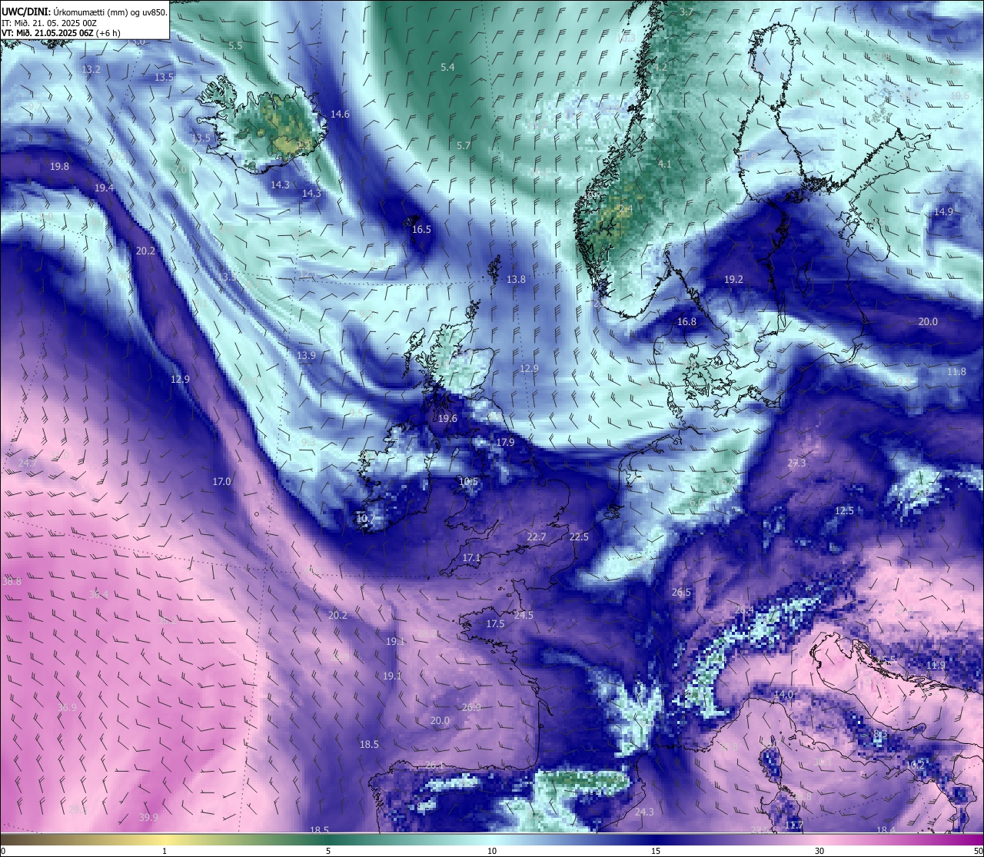Click the 24.5 value over Normandy
This screenshot has width=984, height=857.
click(x=524, y=615)
